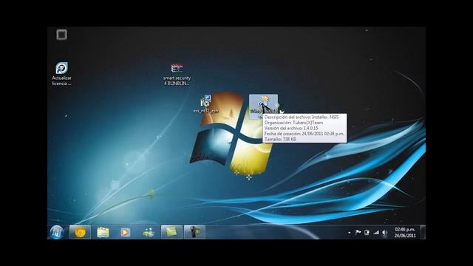Image resolution: width=473 pixels, height=266 pixels.
Task: Select the ess_nt32_esn installer icon
Action: coord(205,104)
